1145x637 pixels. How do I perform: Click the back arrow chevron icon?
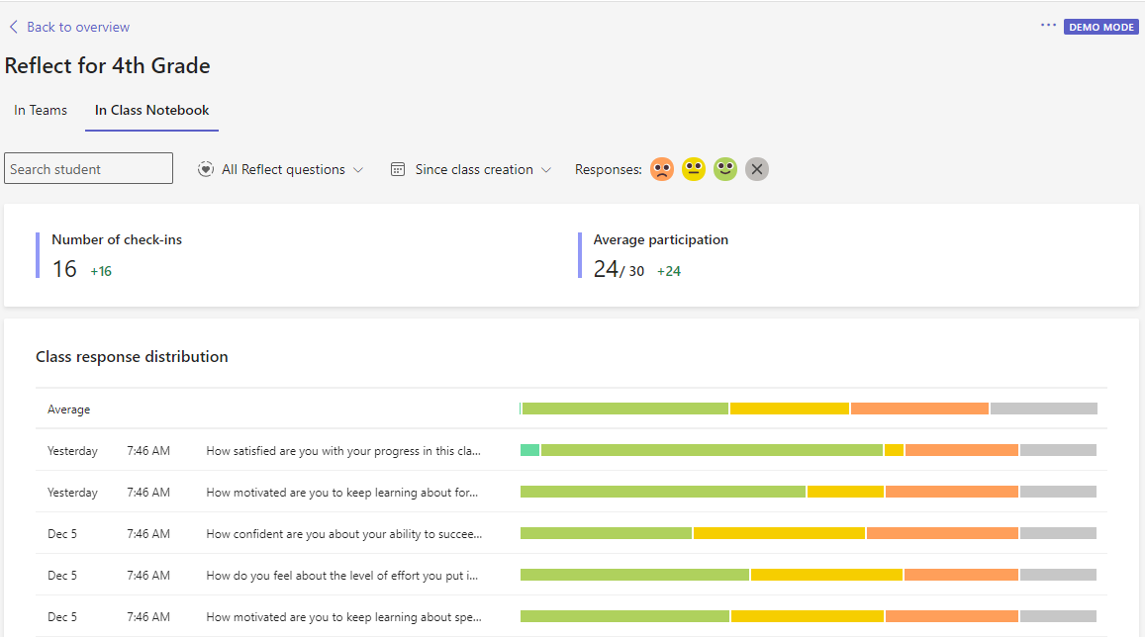(14, 27)
